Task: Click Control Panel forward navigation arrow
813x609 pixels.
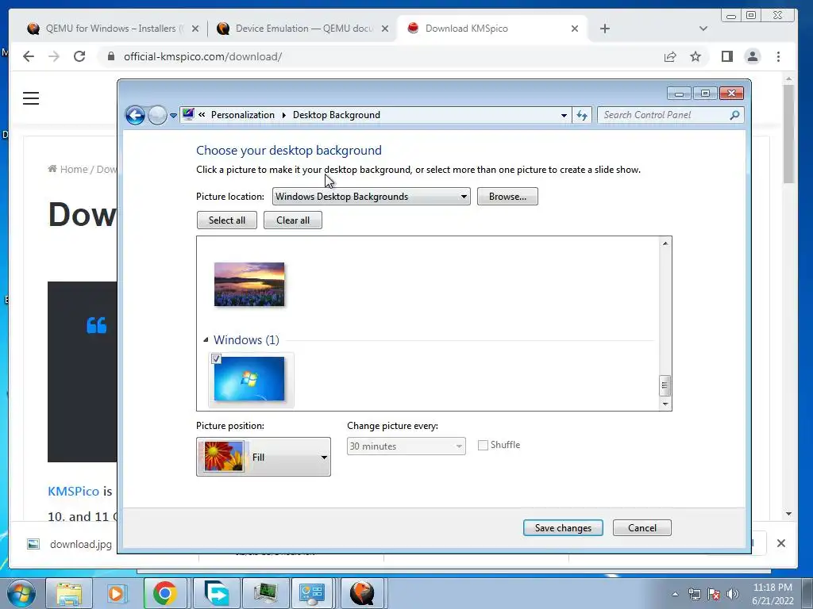Action: 157,115
